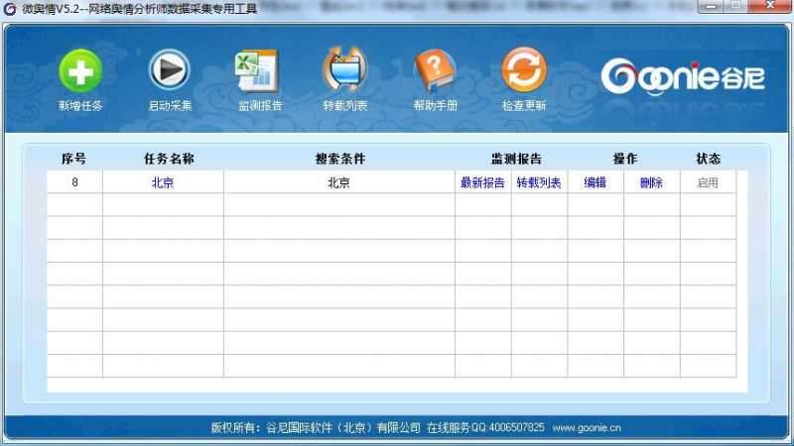Start collection with the 启动采集 play icon

tap(170, 69)
